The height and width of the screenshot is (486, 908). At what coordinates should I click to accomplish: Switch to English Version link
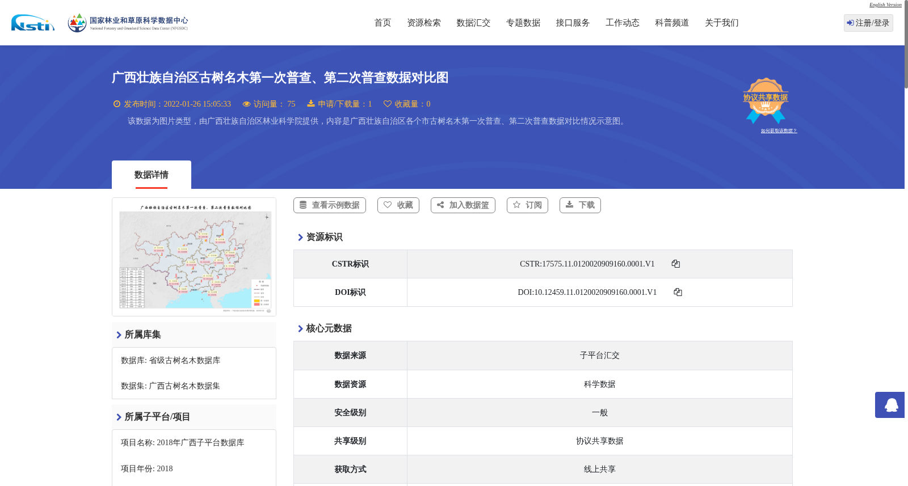click(x=885, y=5)
